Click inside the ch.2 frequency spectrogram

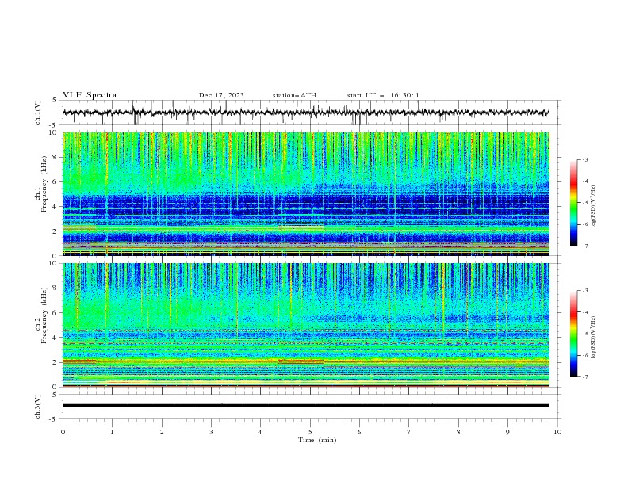(305, 325)
